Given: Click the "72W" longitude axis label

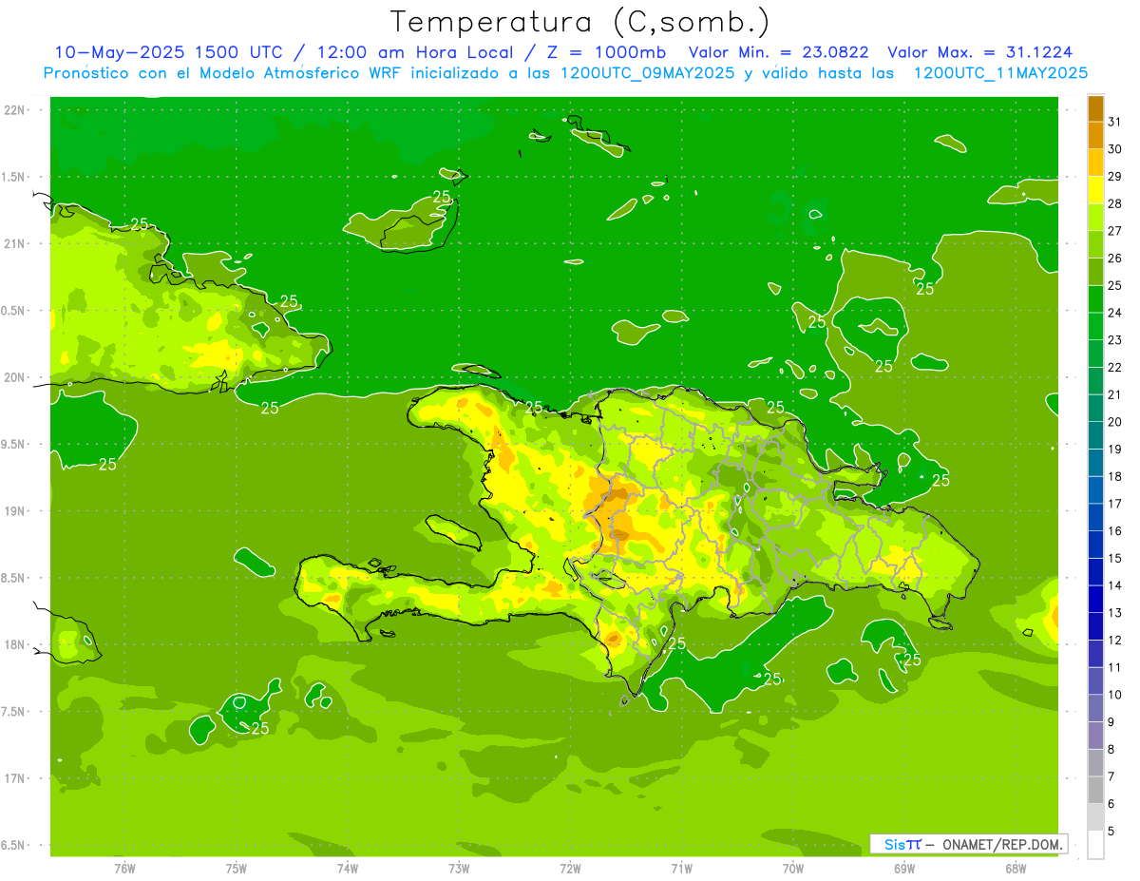Looking at the screenshot, I should click(571, 869).
